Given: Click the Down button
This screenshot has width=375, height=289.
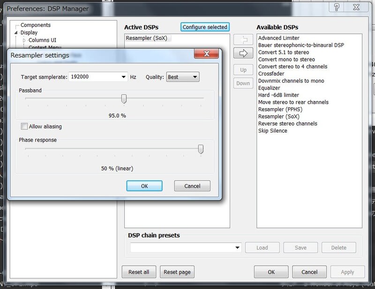Looking at the screenshot, I should pos(243,83).
